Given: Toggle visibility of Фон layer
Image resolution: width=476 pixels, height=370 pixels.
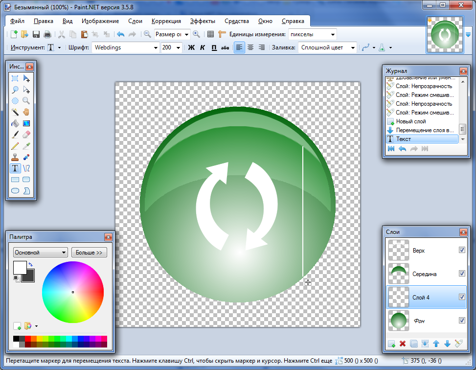Looking at the screenshot, I should 462,320.
